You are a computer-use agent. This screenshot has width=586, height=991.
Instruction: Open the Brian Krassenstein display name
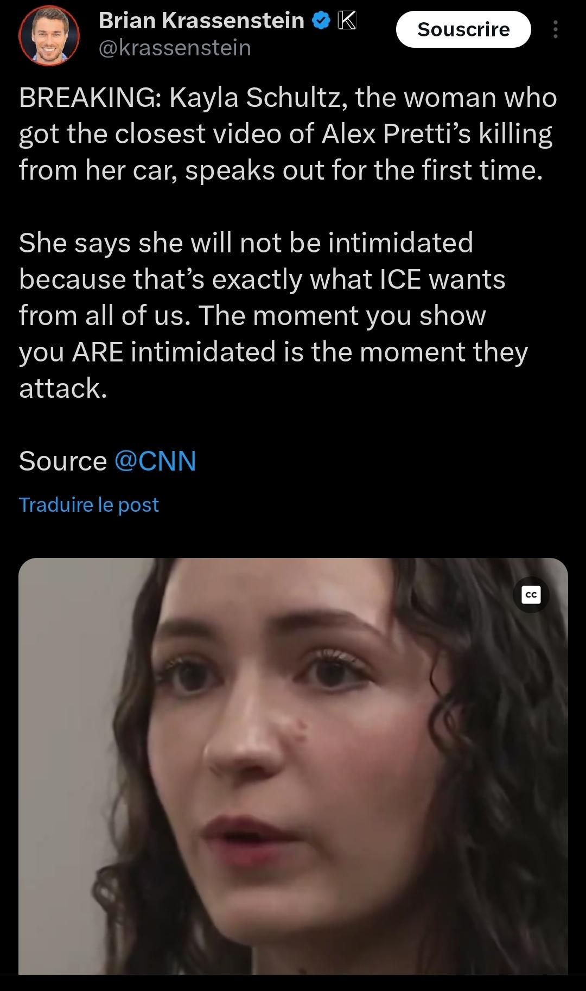(x=201, y=21)
